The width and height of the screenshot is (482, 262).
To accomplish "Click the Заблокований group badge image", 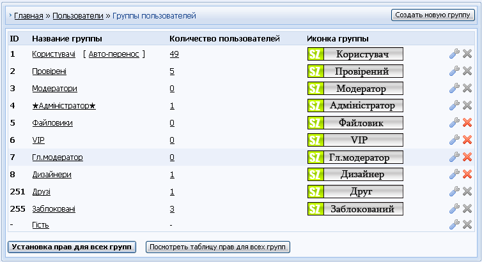I will pyautogui.click(x=355, y=208).
